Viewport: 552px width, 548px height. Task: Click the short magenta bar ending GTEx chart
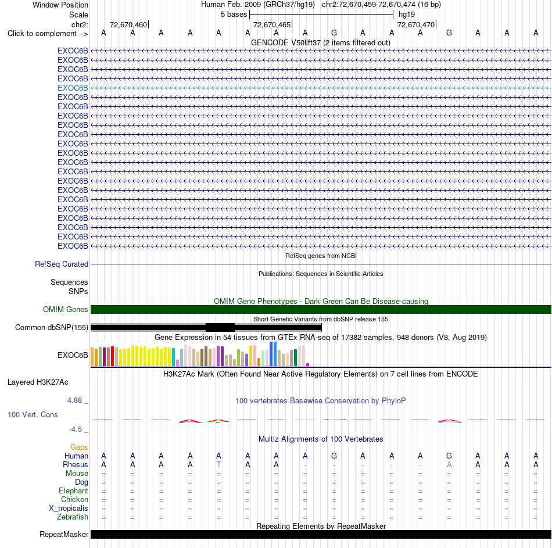[308, 365]
